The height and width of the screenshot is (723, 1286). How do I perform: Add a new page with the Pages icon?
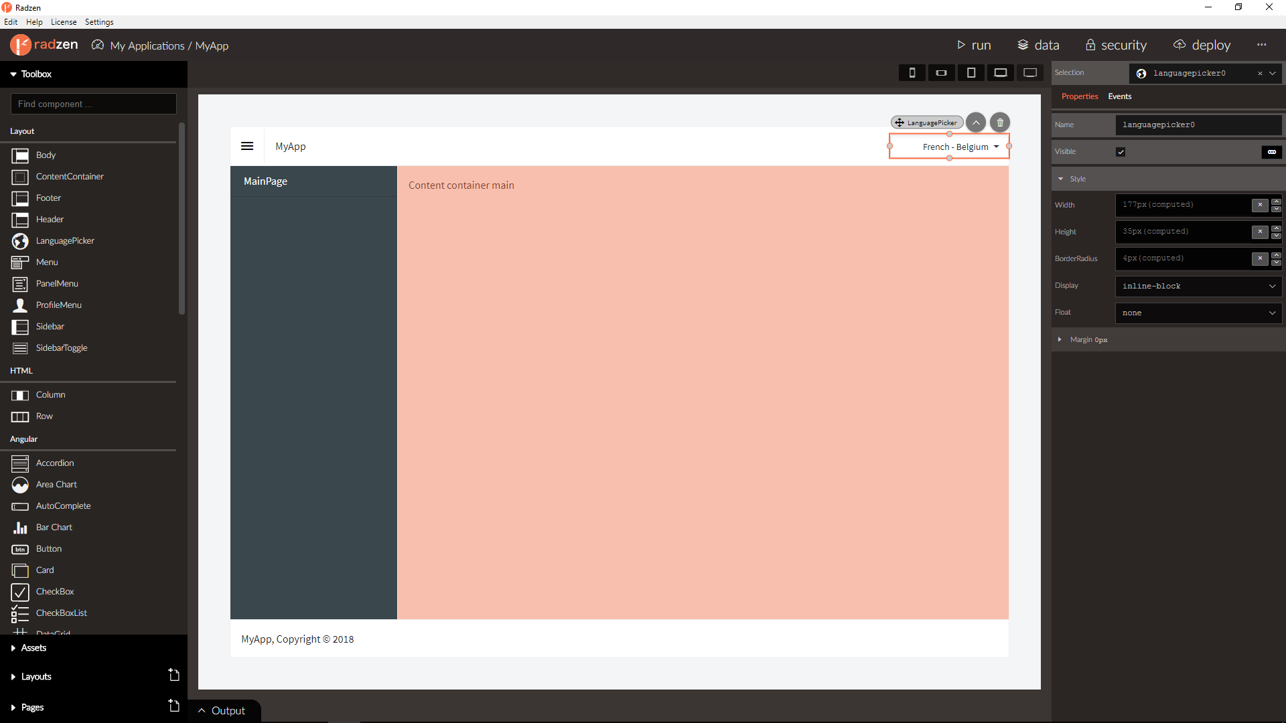(174, 706)
